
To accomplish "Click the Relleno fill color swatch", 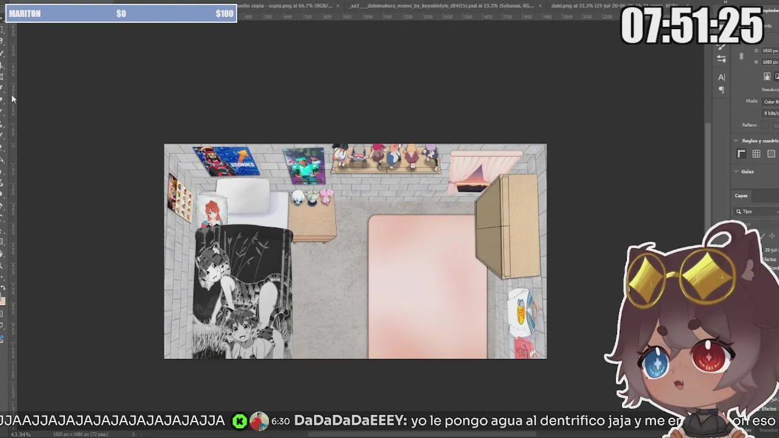I will (766, 125).
